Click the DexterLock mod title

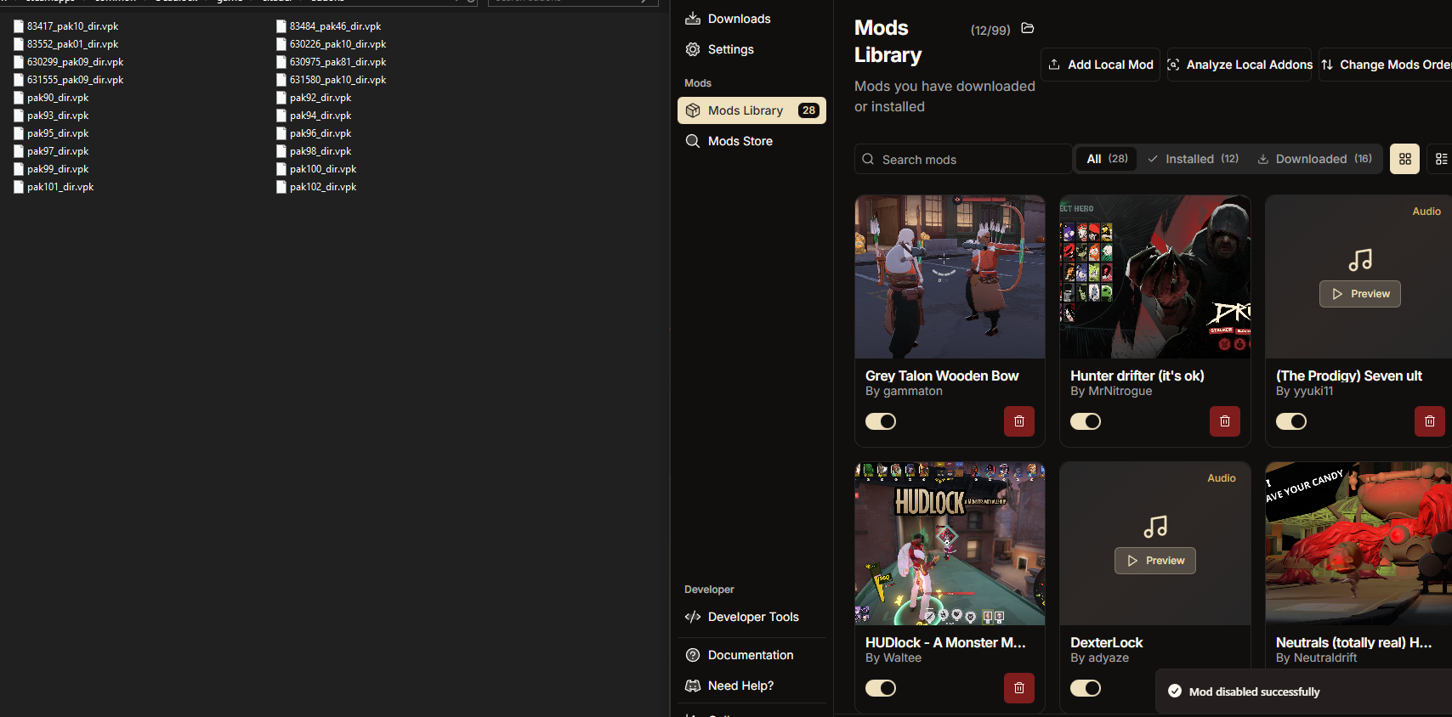pyautogui.click(x=1107, y=642)
